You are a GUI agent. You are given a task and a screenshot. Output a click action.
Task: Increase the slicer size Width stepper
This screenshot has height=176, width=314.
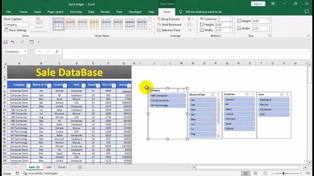[x=267, y=27]
